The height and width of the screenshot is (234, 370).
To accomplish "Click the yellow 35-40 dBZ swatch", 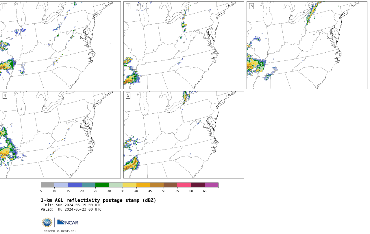I will (129, 185).
